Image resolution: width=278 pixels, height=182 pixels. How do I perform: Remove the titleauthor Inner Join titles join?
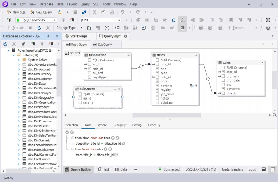click(117, 138)
